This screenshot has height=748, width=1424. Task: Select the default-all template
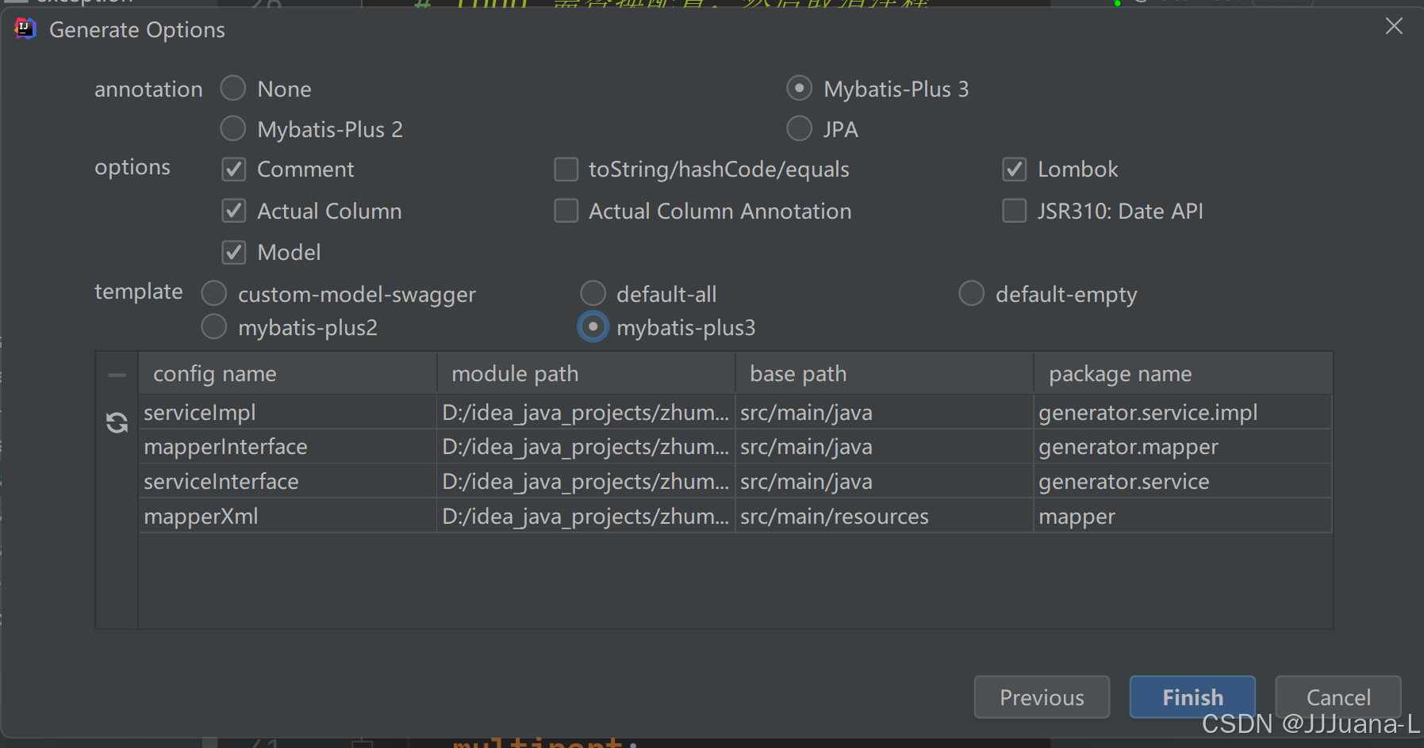pyautogui.click(x=593, y=293)
